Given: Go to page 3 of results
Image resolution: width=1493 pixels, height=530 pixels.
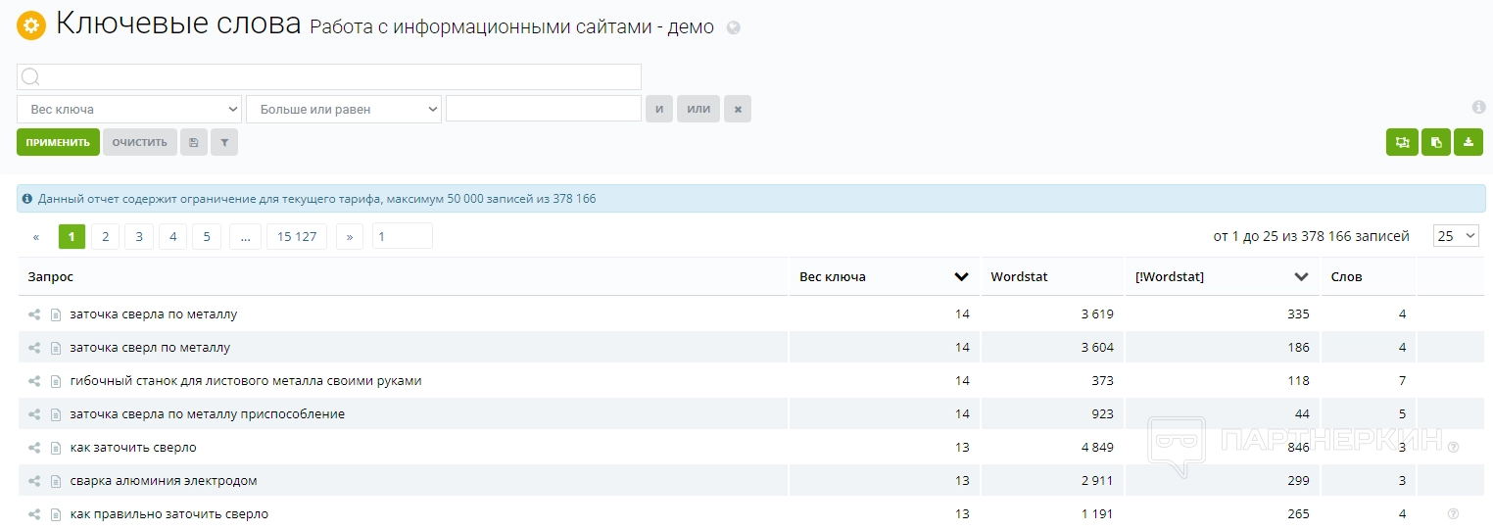Looking at the screenshot, I should point(139,236).
